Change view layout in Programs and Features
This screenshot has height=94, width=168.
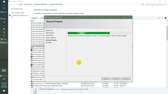tap(159, 18)
